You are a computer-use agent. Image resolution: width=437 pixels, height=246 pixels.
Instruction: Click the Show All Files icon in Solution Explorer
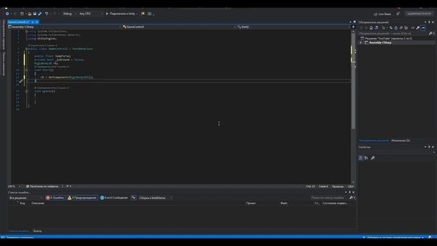(x=406, y=28)
